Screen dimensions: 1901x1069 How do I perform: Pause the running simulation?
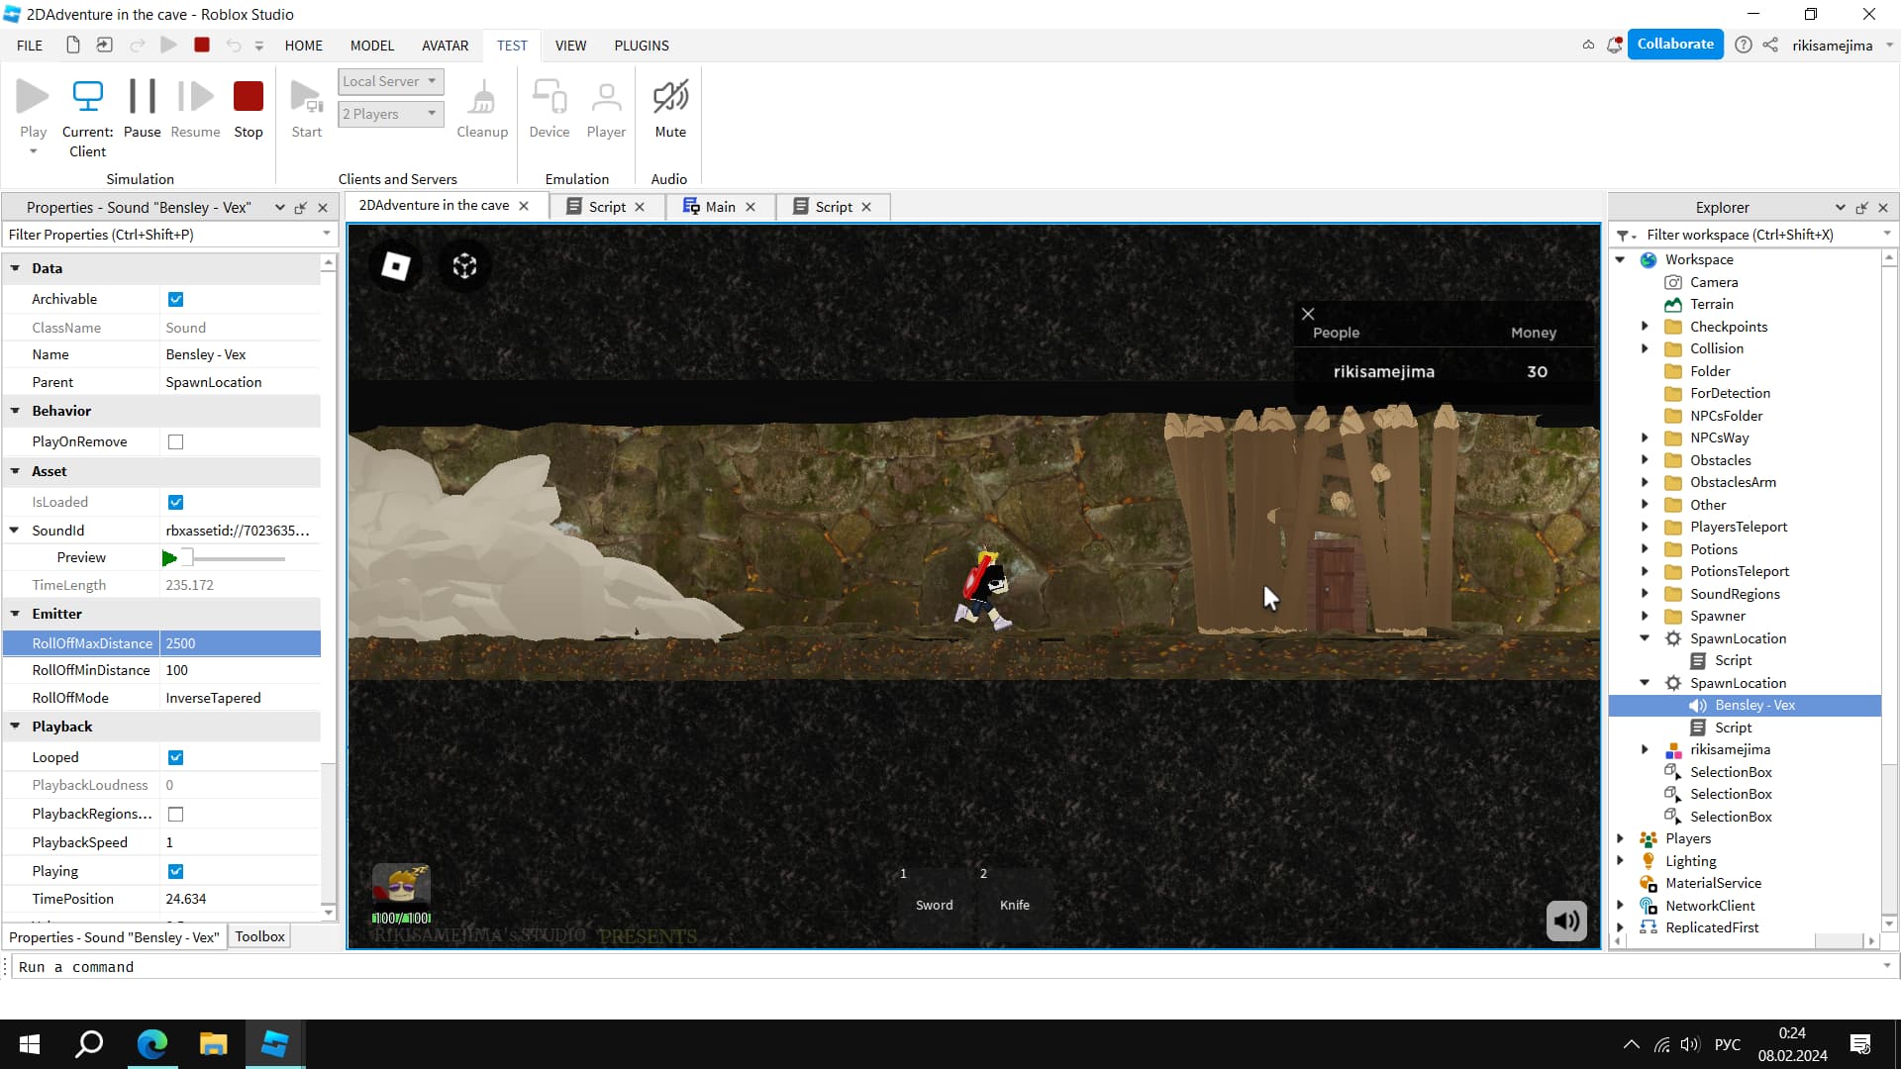pyautogui.click(x=142, y=97)
